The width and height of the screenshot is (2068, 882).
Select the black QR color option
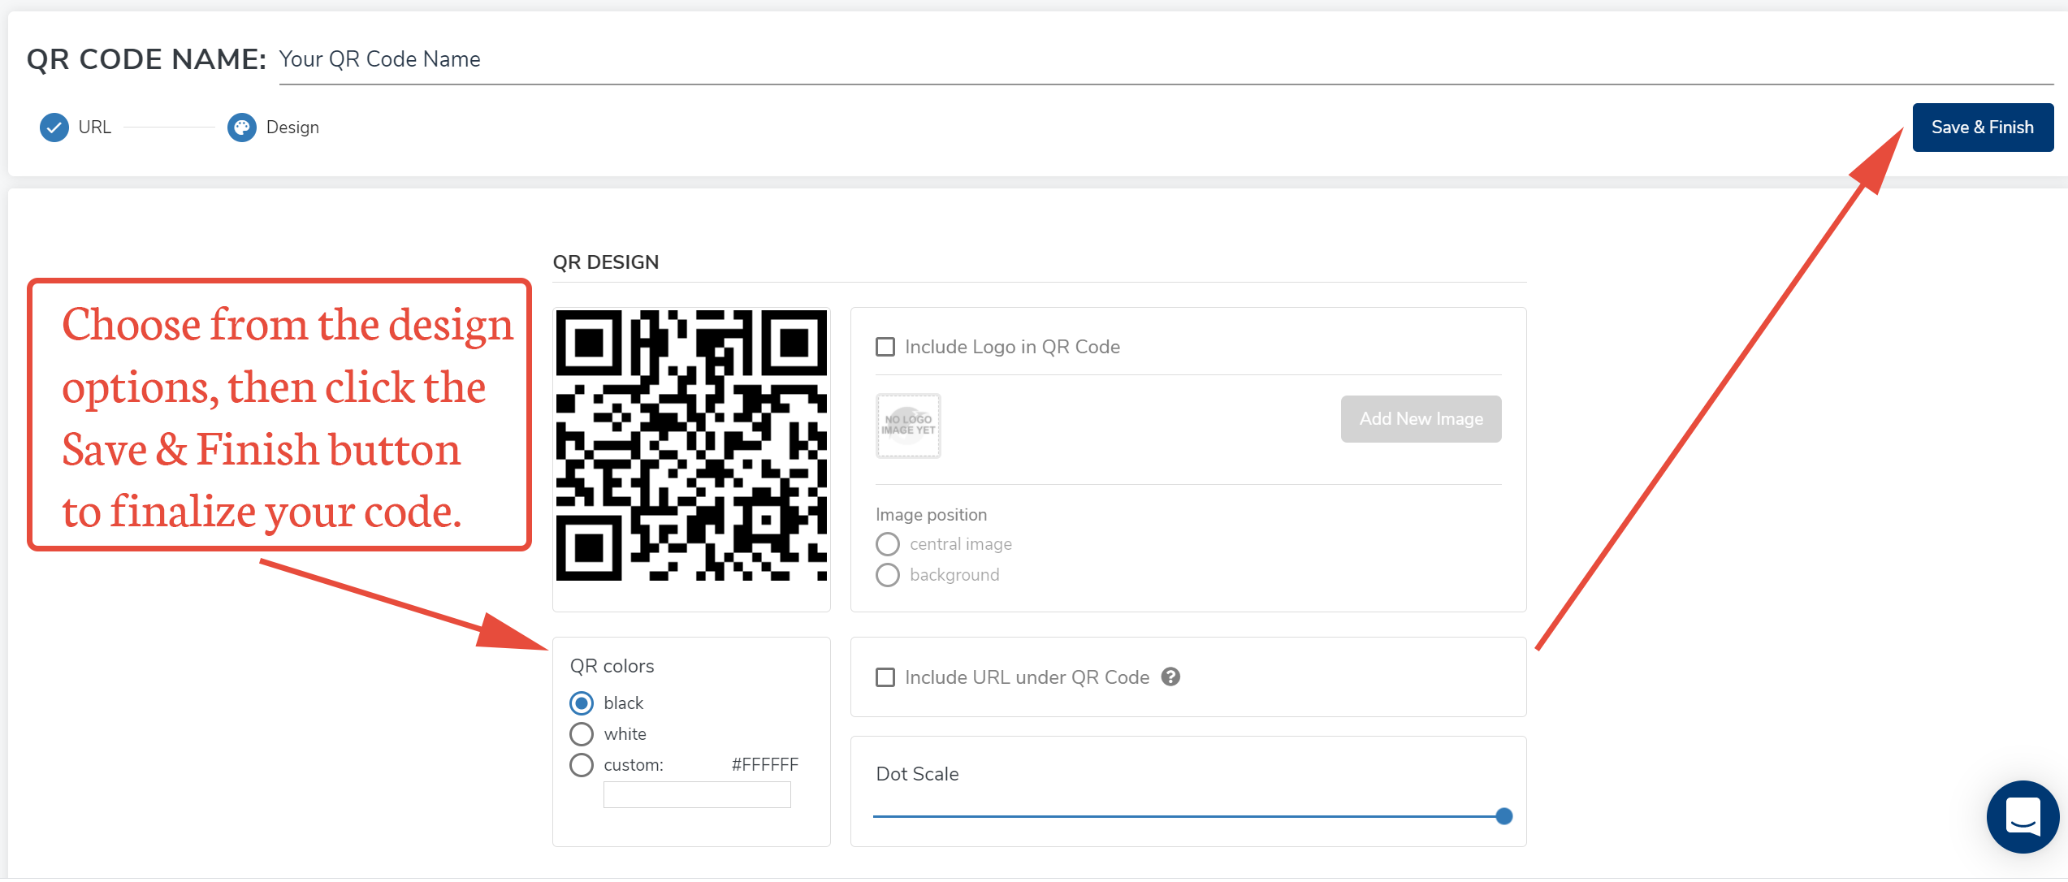point(581,703)
